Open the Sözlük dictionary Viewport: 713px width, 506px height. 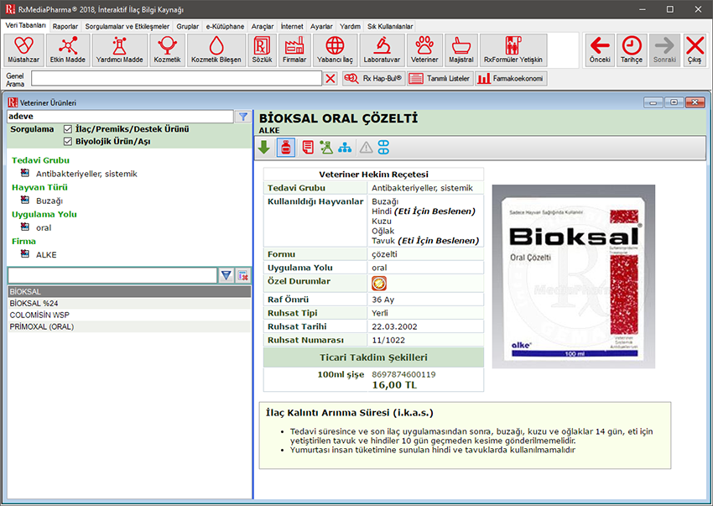point(263,50)
